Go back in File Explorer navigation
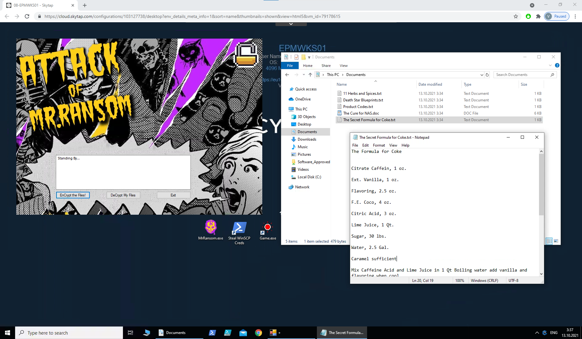 (287, 75)
